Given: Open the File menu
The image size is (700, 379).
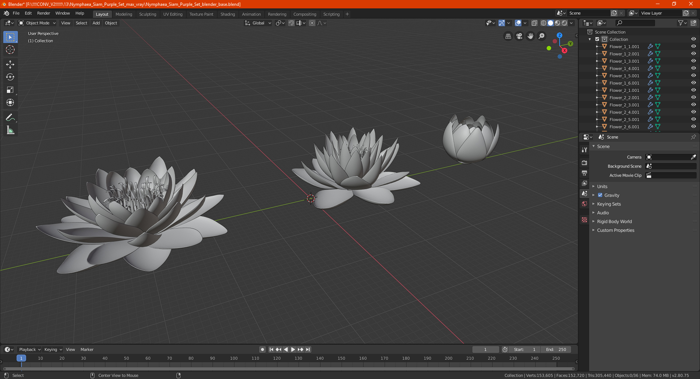Looking at the screenshot, I should coord(16,13).
